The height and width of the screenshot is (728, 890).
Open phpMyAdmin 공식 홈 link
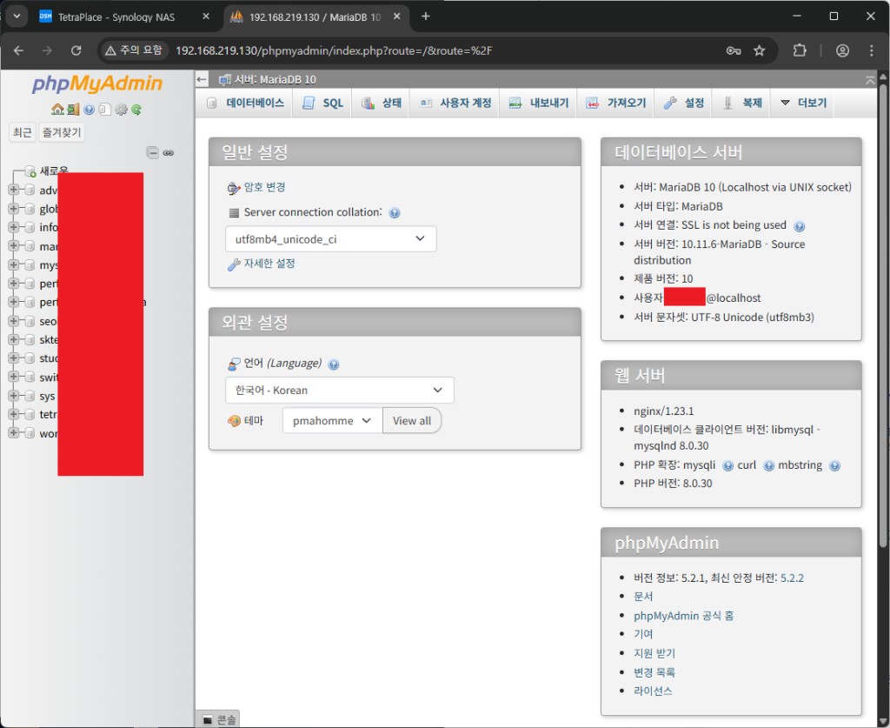click(x=683, y=616)
